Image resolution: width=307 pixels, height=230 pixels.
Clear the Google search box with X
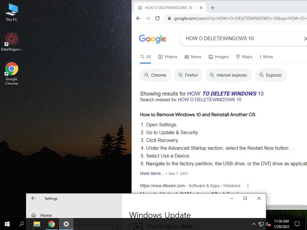[305, 39]
